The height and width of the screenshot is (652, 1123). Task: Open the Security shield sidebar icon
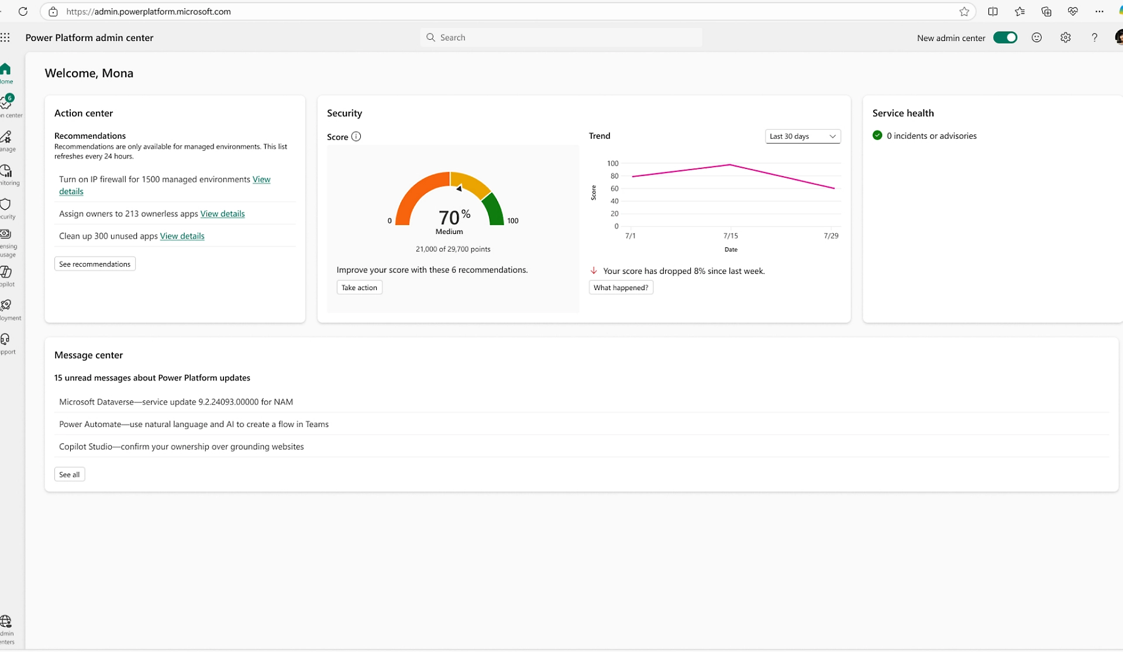pos(6,205)
